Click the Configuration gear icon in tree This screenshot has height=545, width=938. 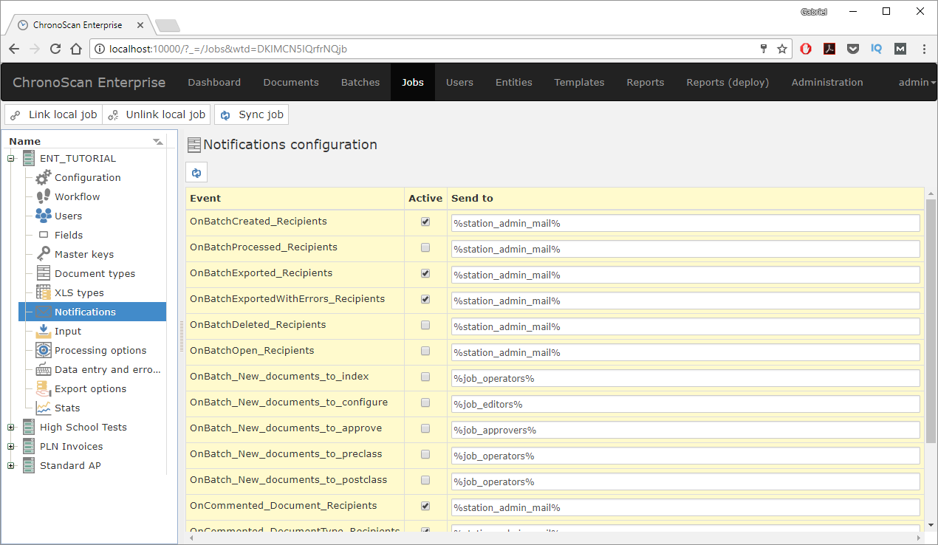44,177
